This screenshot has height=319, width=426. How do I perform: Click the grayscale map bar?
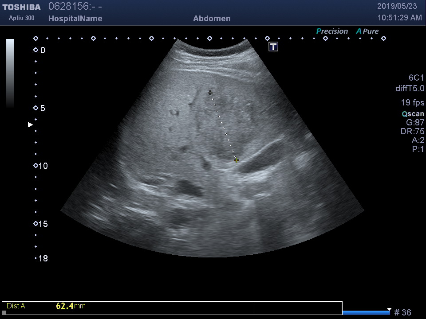click(x=10, y=73)
